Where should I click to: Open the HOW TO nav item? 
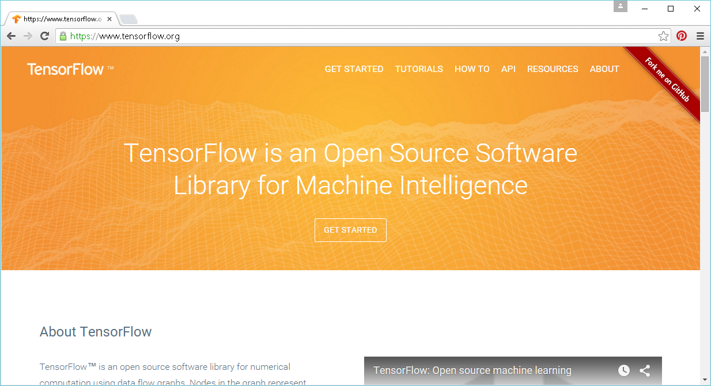pyautogui.click(x=472, y=69)
